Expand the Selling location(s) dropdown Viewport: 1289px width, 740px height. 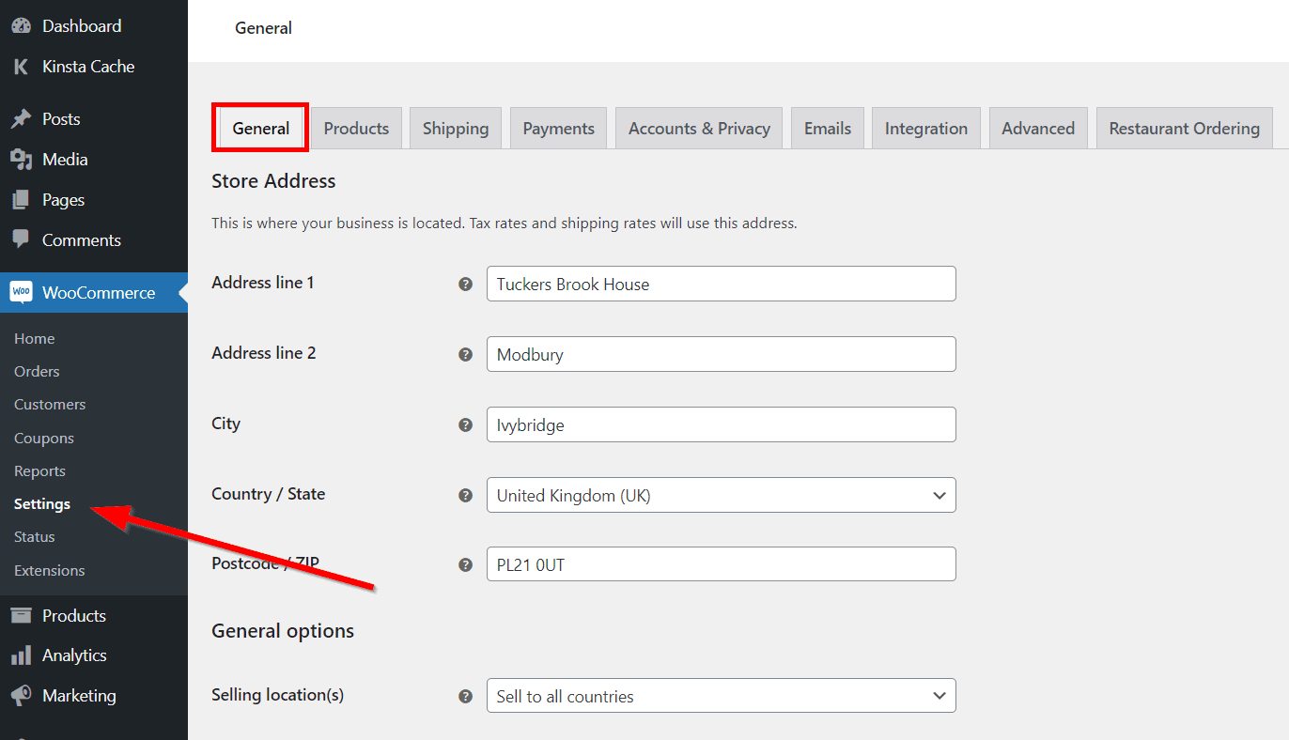[x=721, y=695]
